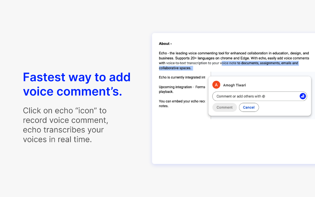The height and width of the screenshot is (197, 315).
Task: Click the 'About -' heading in the document
Action: click(165, 44)
